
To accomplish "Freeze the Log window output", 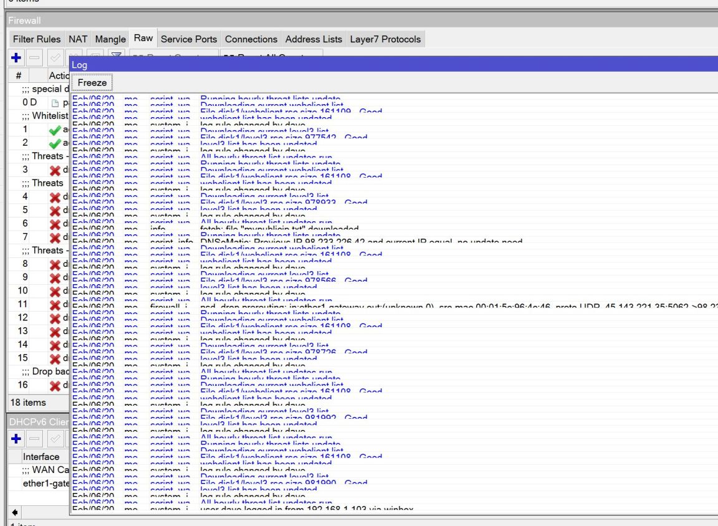I will tap(92, 83).
